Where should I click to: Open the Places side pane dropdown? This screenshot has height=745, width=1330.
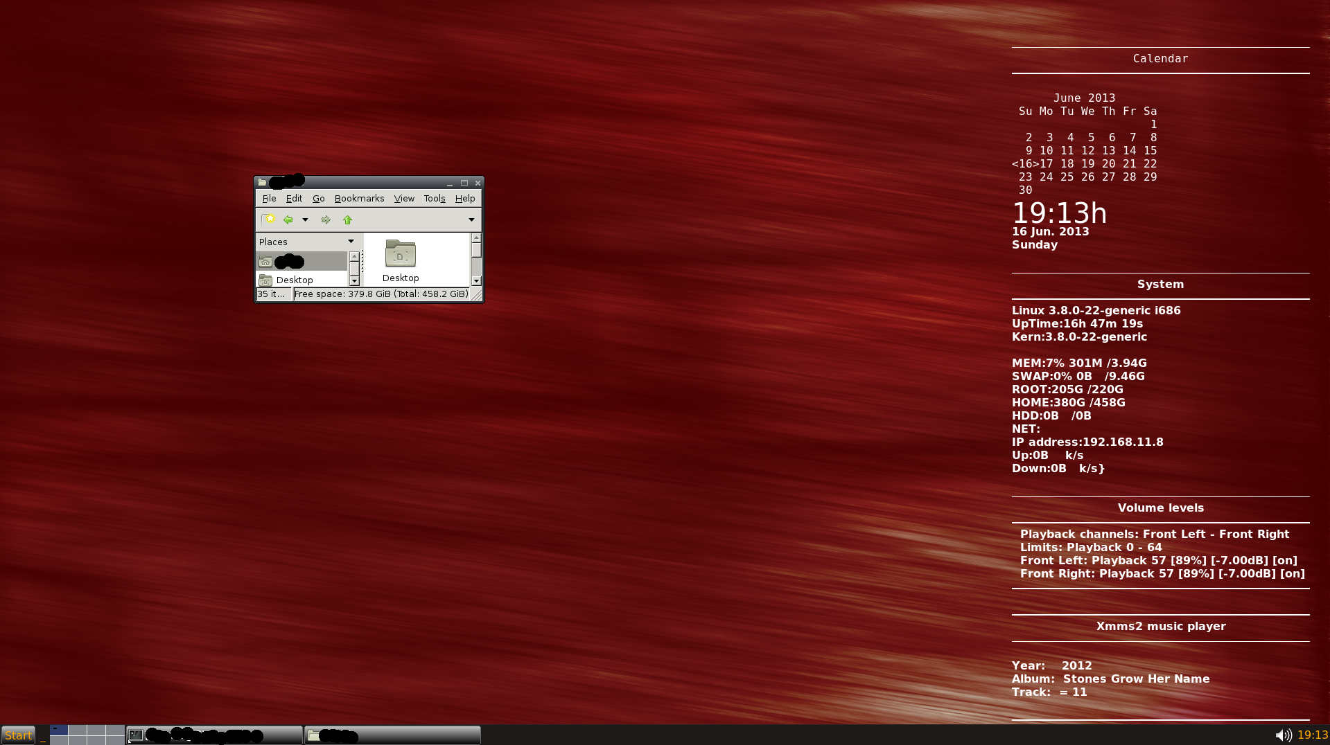click(351, 242)
